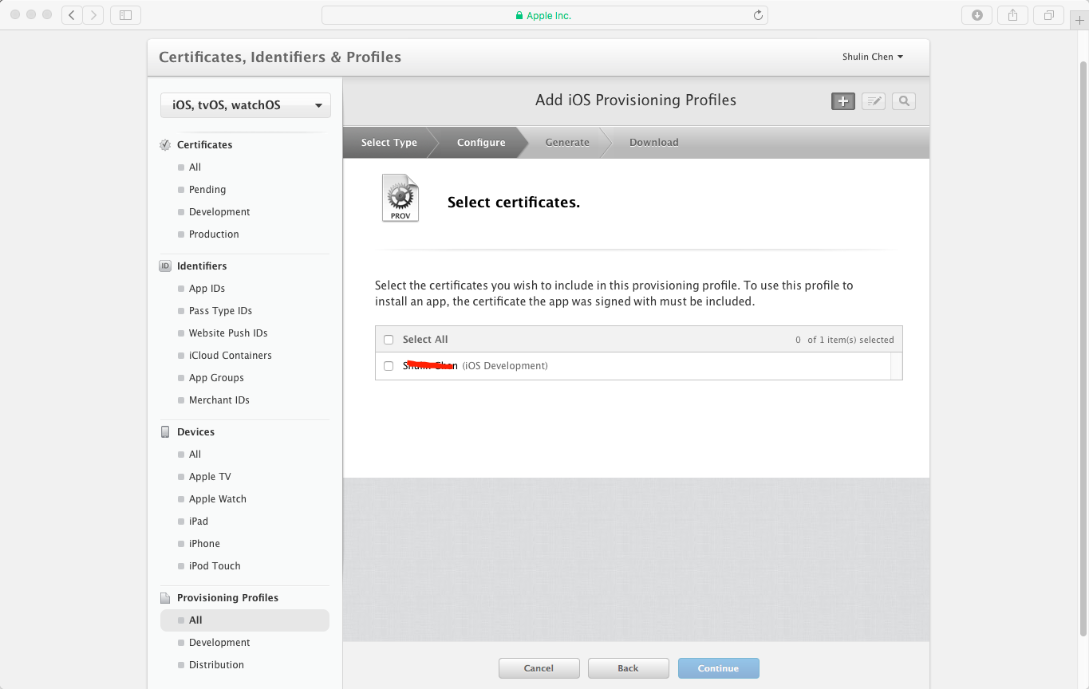Click the Devices section heading
The image size is (1089, 689).
(x=195, y=432)
